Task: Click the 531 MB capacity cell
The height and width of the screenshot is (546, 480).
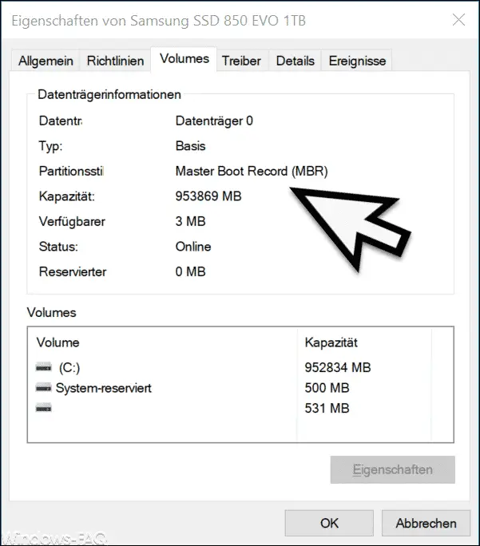Action: (327, 408)
